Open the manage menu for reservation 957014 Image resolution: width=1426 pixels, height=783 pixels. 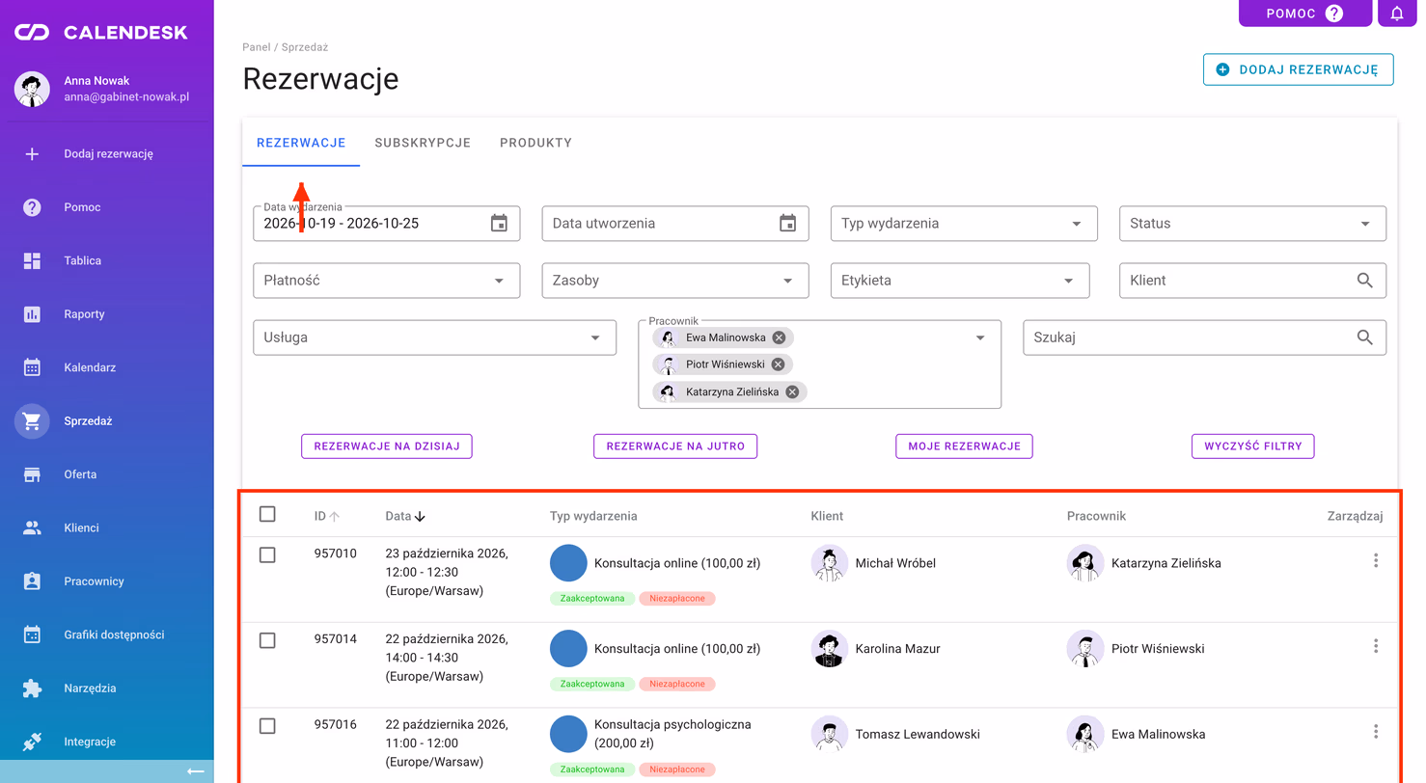[x=1376, y=646]
